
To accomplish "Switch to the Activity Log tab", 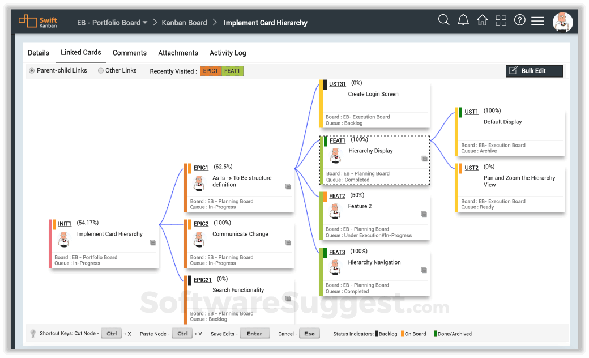I will (x=227, y=53).
